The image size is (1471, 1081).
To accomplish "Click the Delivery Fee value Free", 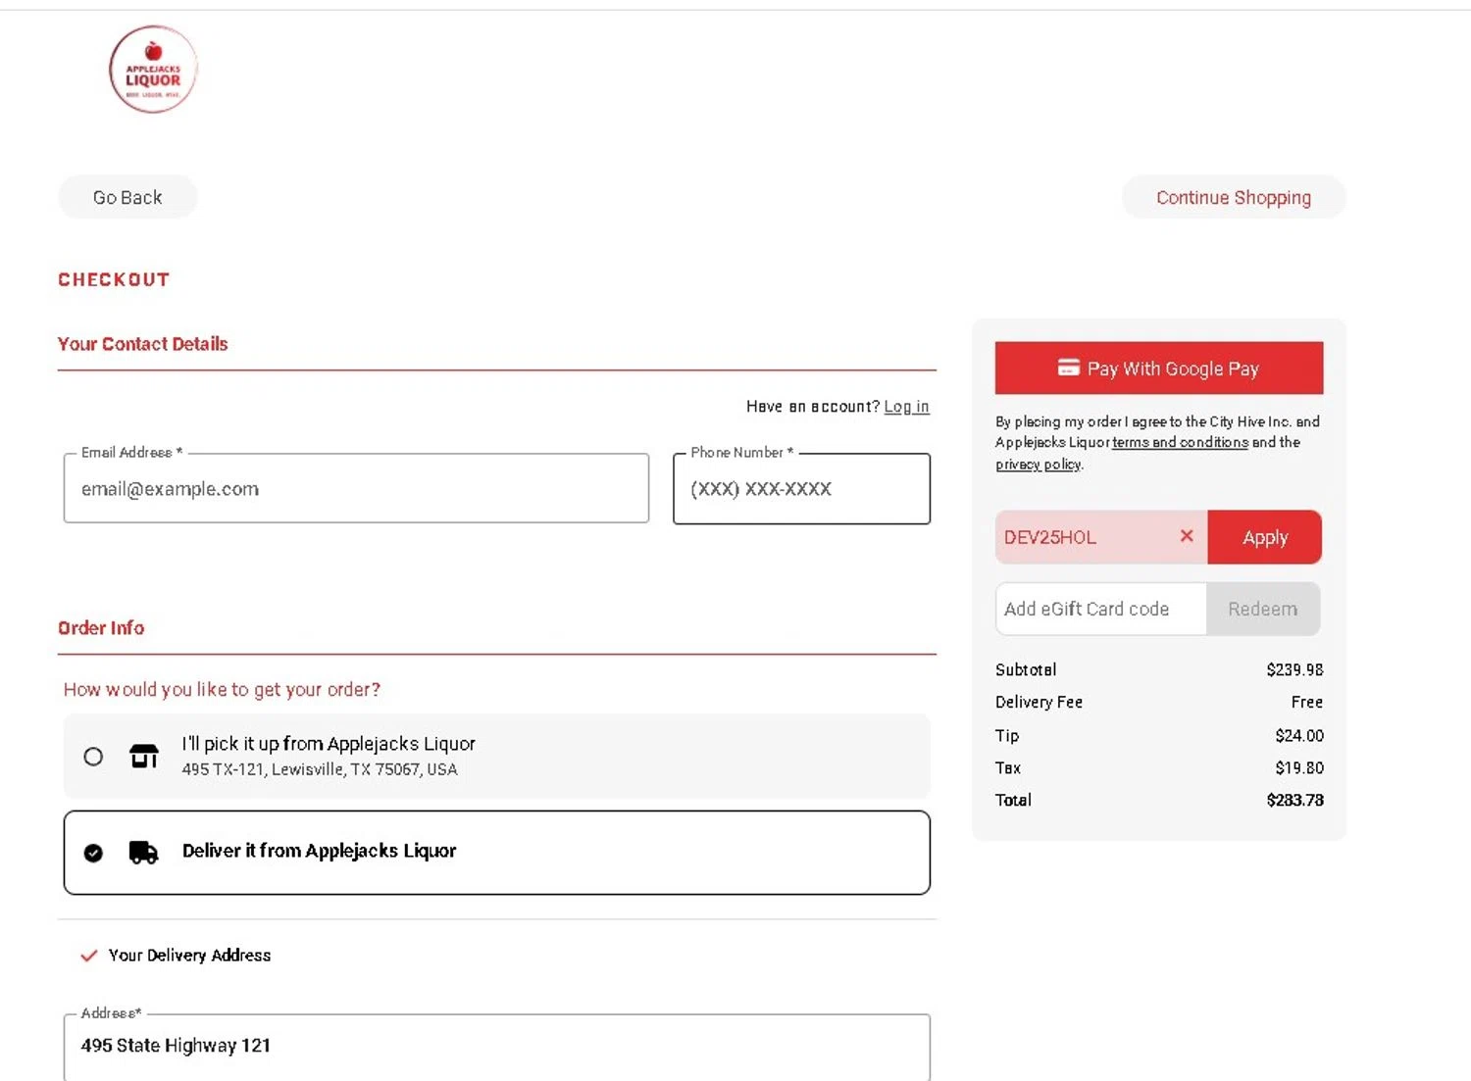I will click(x=1307, y=702).
